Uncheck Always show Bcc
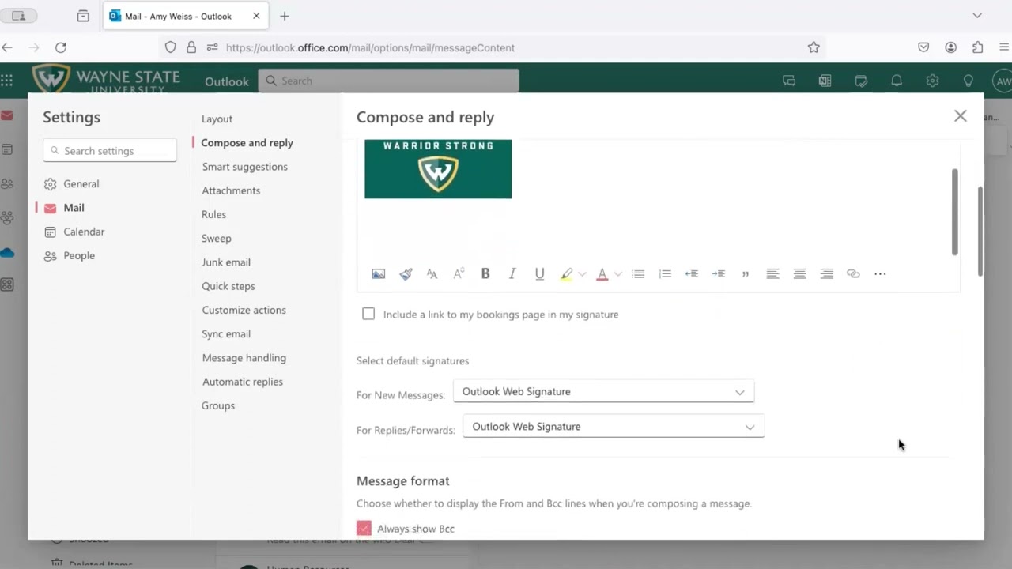 (364, 528)
